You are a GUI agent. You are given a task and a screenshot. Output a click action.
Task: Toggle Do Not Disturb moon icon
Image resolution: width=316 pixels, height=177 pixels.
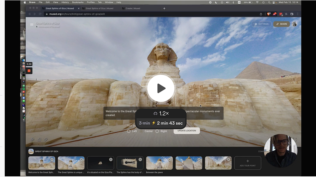click(x=216, y=3)
